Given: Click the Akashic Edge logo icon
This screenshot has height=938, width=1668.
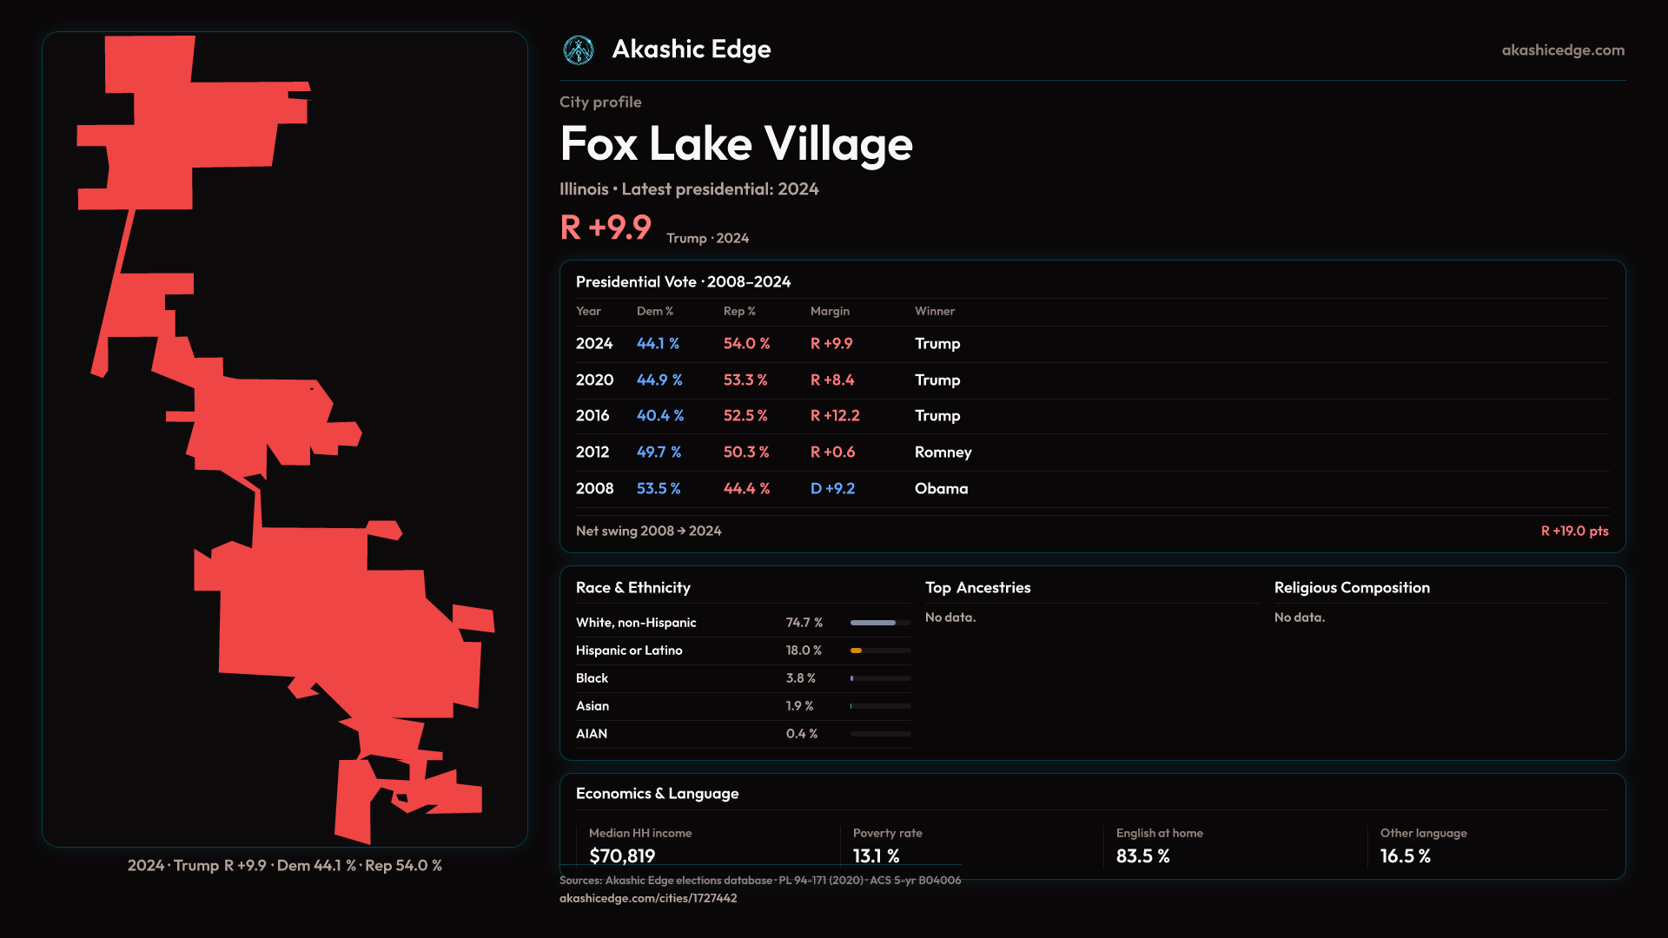Looking at the screenshot, I should tap(579, 50).
